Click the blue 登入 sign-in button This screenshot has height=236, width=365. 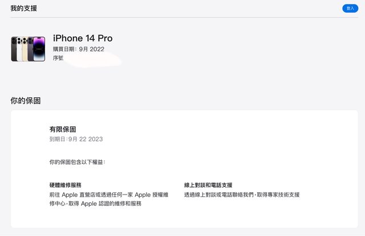pos(350,9)
